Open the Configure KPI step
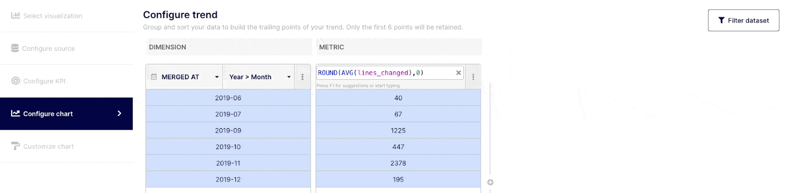The height and width of the screenshot is (193, 798). [x=66, y=81]
